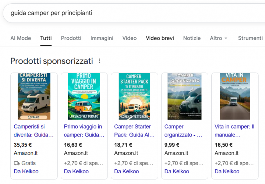Click three-dot menu beside Prodotti sponsorizzati
The image size is (265, 184).
click(99, 61)
